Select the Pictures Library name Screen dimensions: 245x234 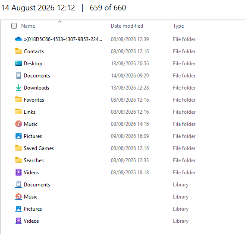[x=33, y=209]
